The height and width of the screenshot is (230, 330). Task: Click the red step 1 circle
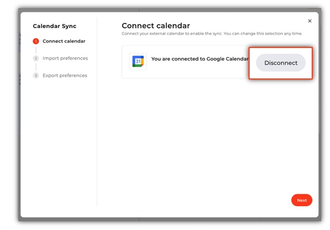pos(36,41)
